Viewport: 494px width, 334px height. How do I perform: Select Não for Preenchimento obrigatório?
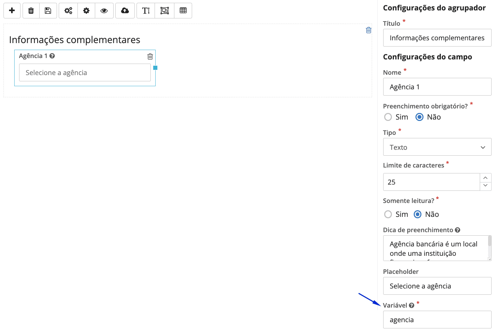coord(419,117)
